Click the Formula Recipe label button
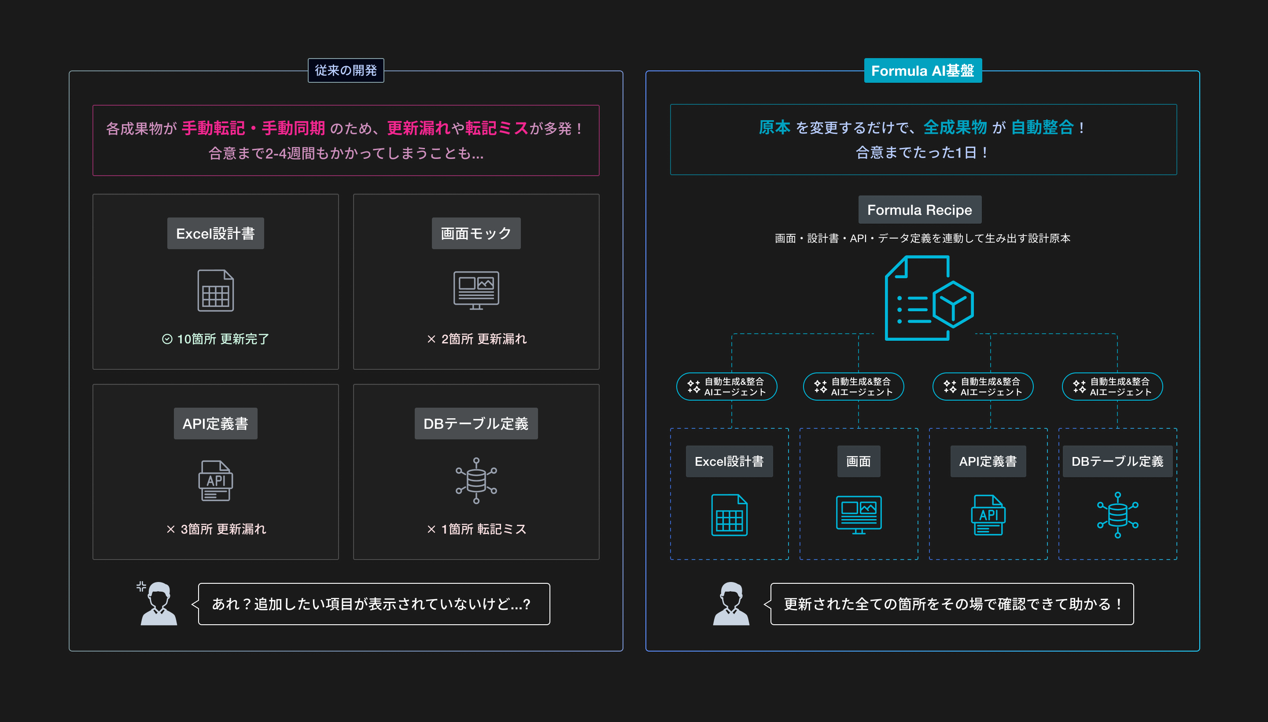The width and height of the screenshot is (1268, 722). (919, 210)
